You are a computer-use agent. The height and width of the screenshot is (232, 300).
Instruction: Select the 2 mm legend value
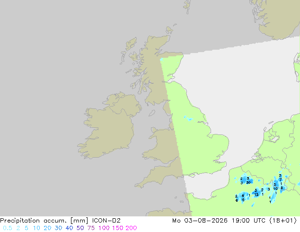[x=18, y=228]
